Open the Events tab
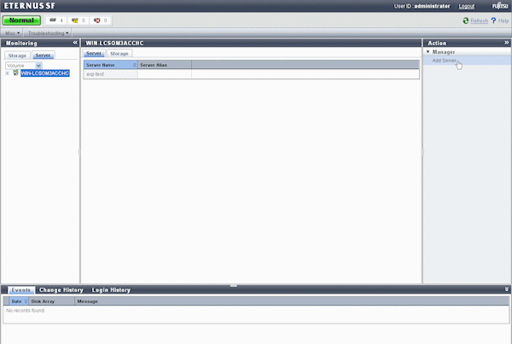This screenshot has width=512, height=344. (x=20, y=289)
